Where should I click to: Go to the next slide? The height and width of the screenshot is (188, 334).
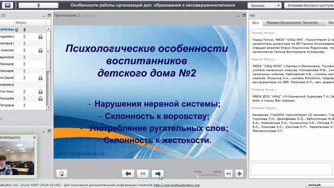[158, 174]
